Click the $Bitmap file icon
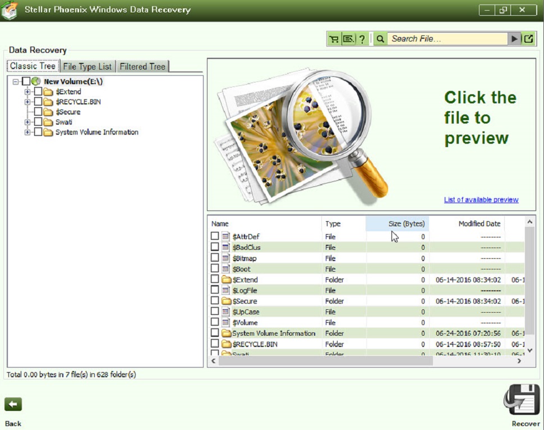Screen dimensions: 544x430 (x=225, y=258)
